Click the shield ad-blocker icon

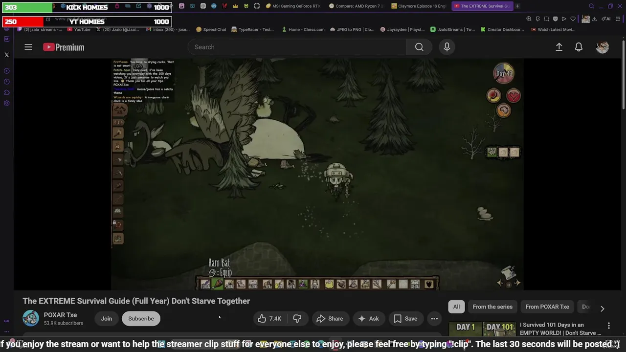[555, 19]
